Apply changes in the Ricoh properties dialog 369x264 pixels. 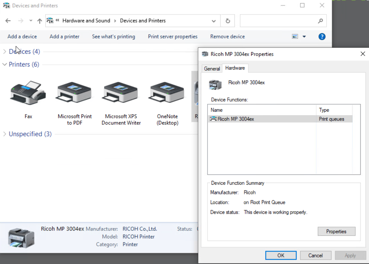(x=350, y=255)
